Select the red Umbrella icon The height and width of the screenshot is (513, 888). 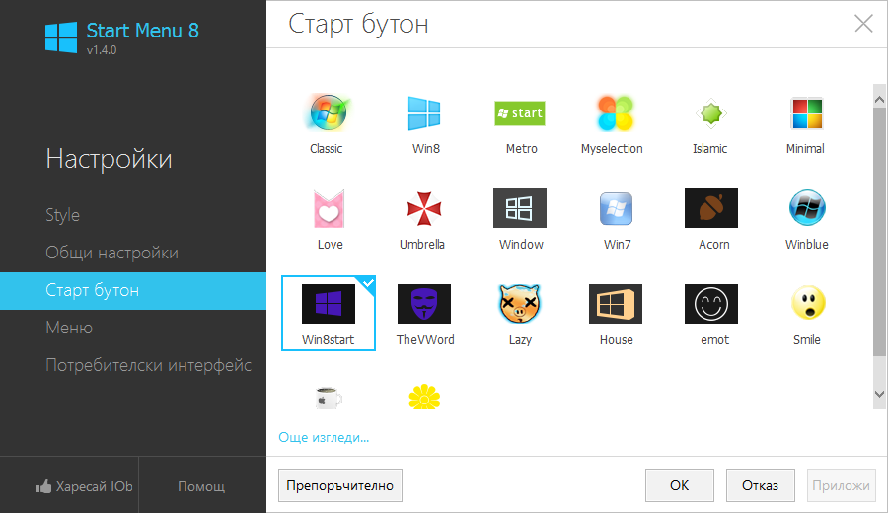coord(424,209)
